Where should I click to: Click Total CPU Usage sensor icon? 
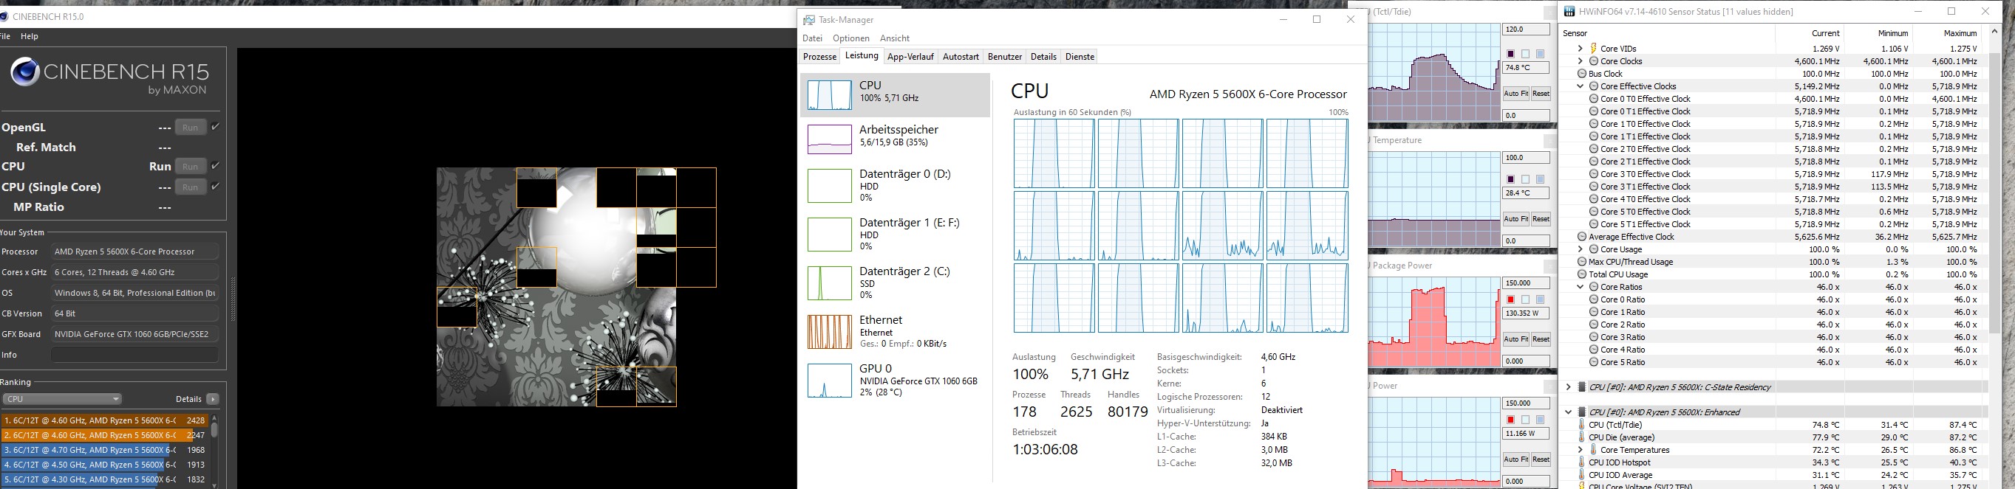pyautogui.click(x=1582, y=274)
